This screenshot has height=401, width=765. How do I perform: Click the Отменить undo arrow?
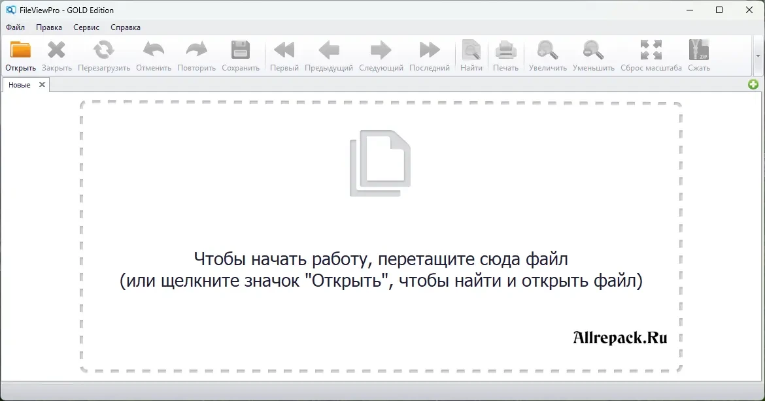(154, 50)
